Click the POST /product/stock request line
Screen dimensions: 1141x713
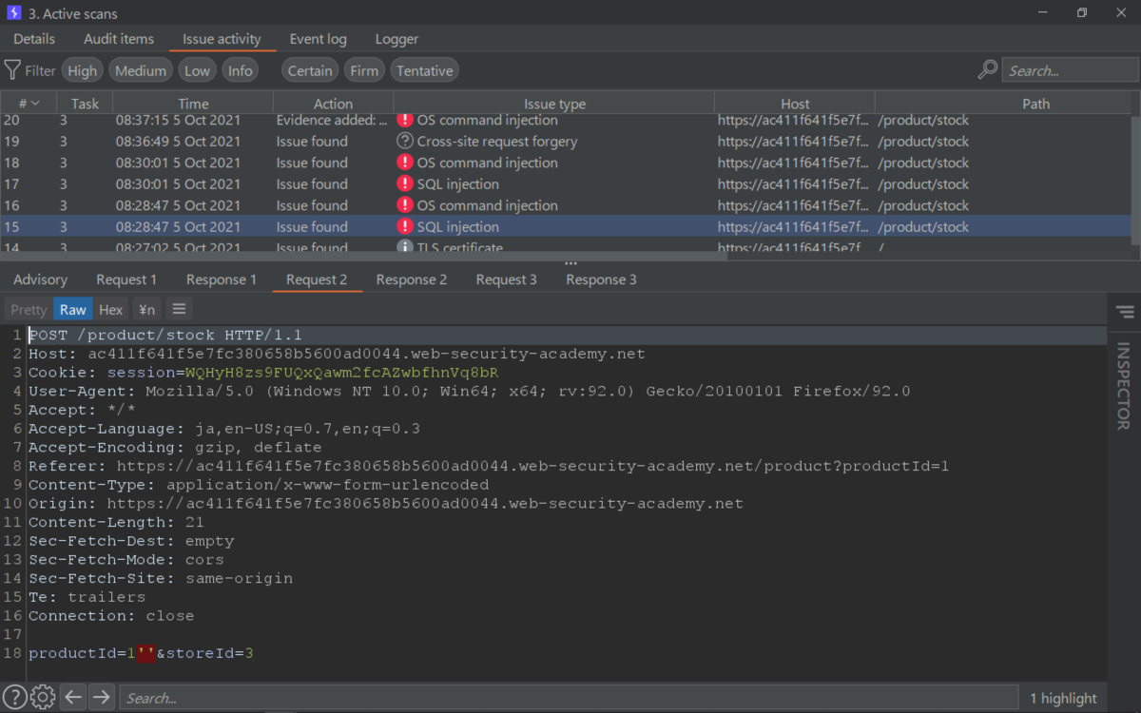click(x=165, y=335)
